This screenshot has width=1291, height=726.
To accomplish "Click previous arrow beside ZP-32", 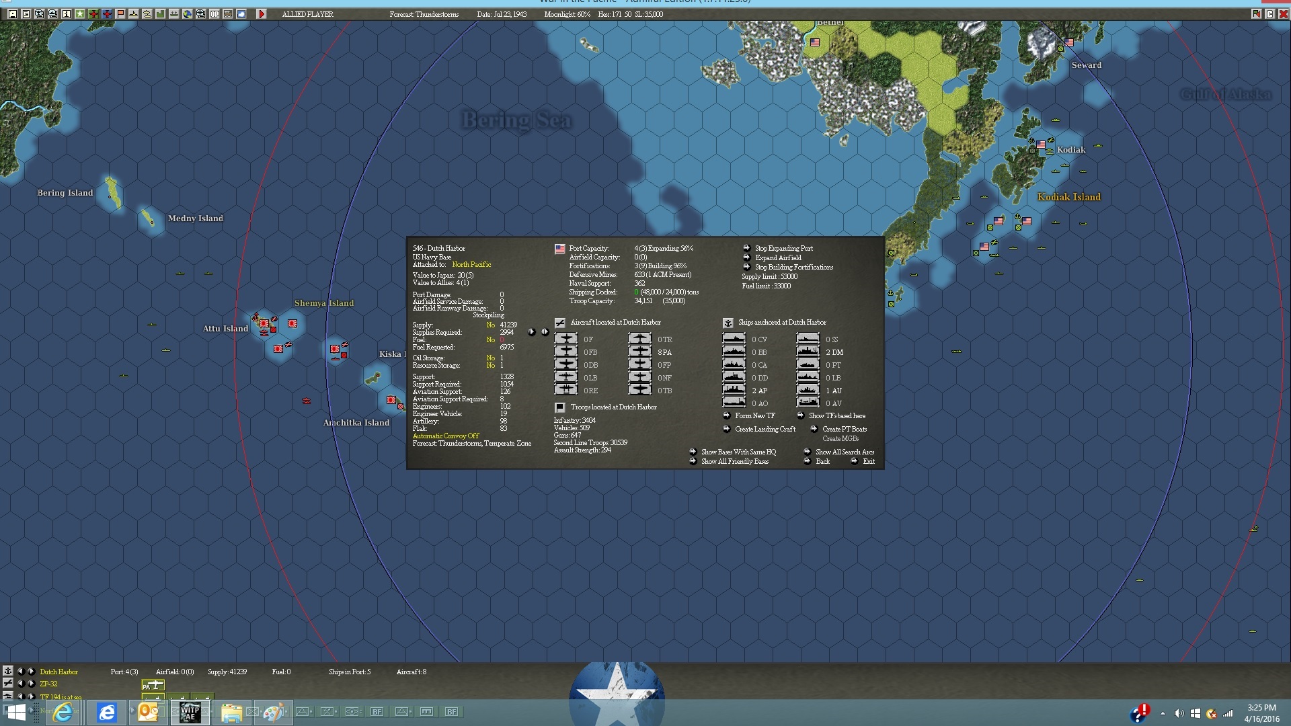I will pos(20,684).
